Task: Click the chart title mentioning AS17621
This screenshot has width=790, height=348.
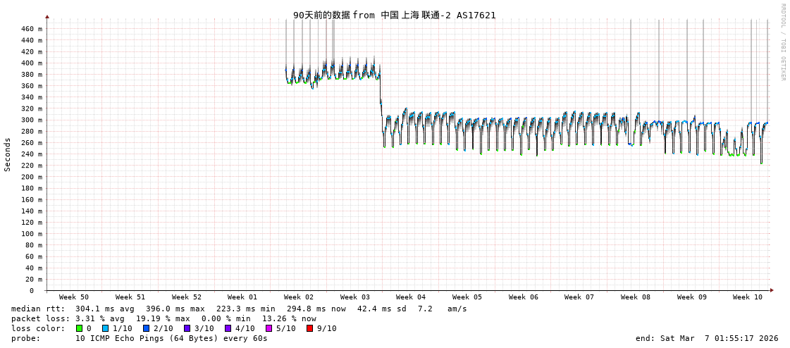Action: coord(395,15)
